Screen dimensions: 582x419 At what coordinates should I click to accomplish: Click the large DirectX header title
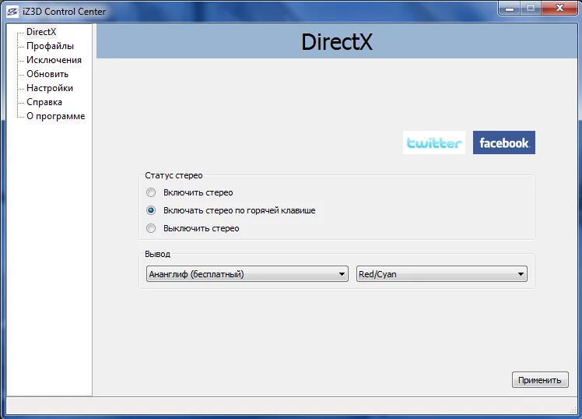(x=337, y=41)
